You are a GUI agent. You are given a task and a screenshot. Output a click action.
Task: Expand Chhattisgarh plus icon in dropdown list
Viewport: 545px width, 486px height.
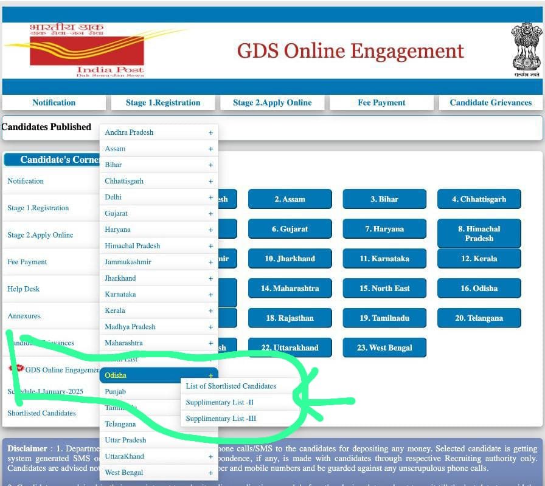210,181
